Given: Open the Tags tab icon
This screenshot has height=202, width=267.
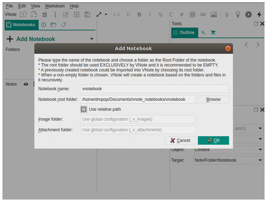Looking at the screenshot, I should (64, 25).
